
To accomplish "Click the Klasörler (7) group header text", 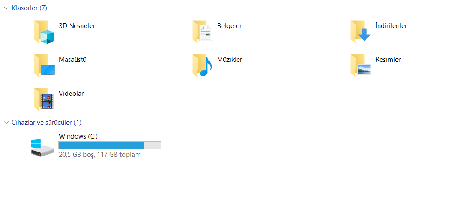I will click(29, 8).
